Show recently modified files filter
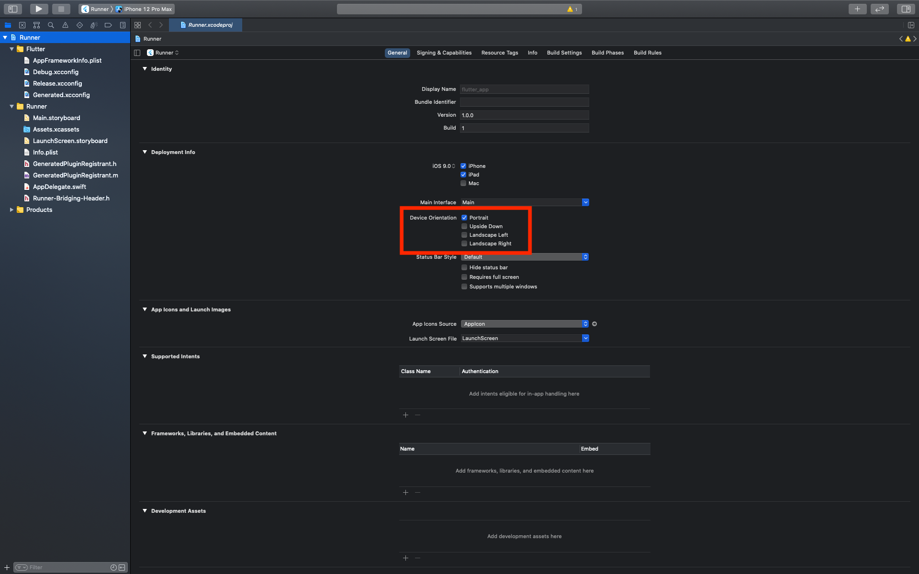Viewport: 919px width, 574px height. tap(113, 567)
